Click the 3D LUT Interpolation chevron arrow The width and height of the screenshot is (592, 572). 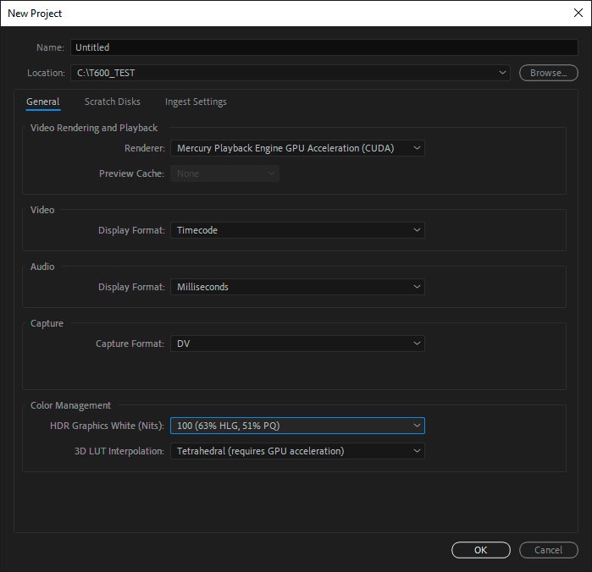click(417, 451)
